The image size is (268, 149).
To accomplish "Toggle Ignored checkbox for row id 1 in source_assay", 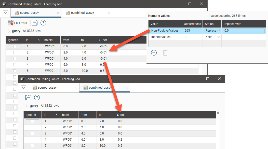I will tap(15, 46).
